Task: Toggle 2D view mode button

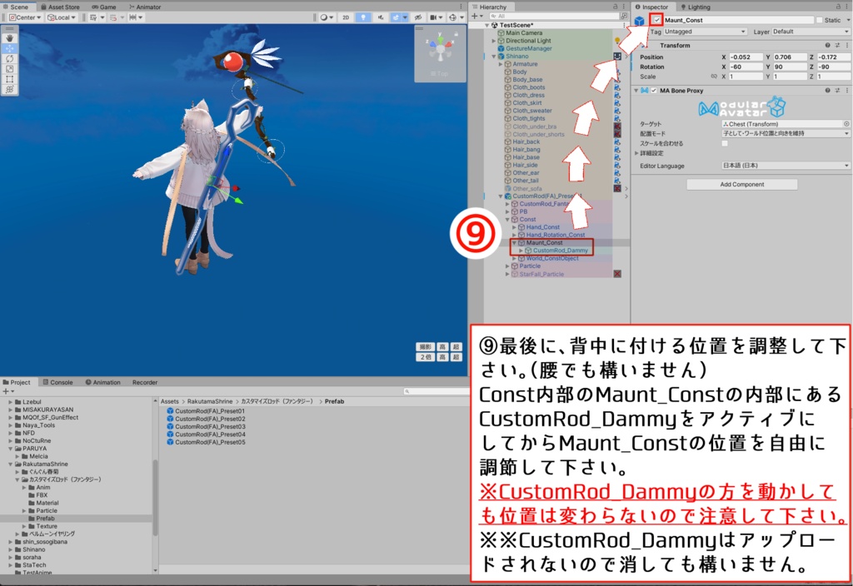Action: click(346, 17)
